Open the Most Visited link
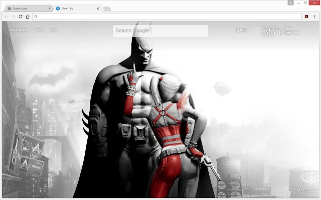321x200 pixels. point(19,30)
